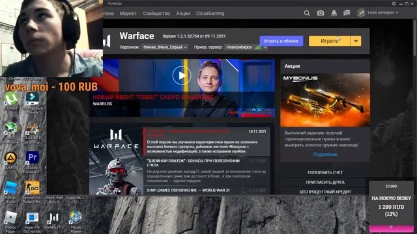417x234 pixels.
Task: Click Пригласить друга button
Action: coord(325,182)
